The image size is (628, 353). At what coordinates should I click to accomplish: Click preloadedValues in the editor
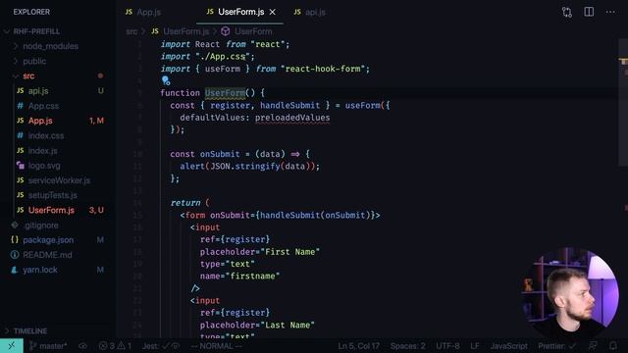pyautogui.click(x=292, y=118)
